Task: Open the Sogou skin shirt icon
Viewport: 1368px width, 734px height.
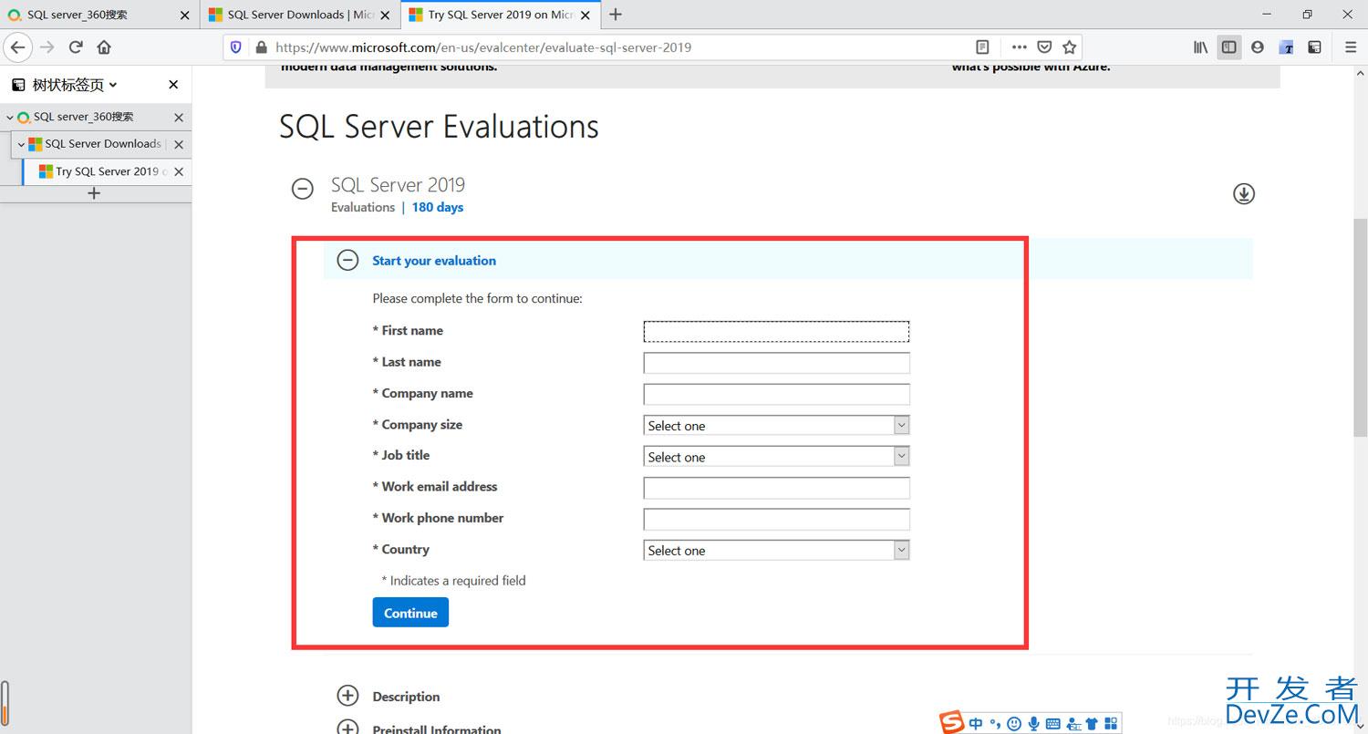Action: click(1092, 723)
